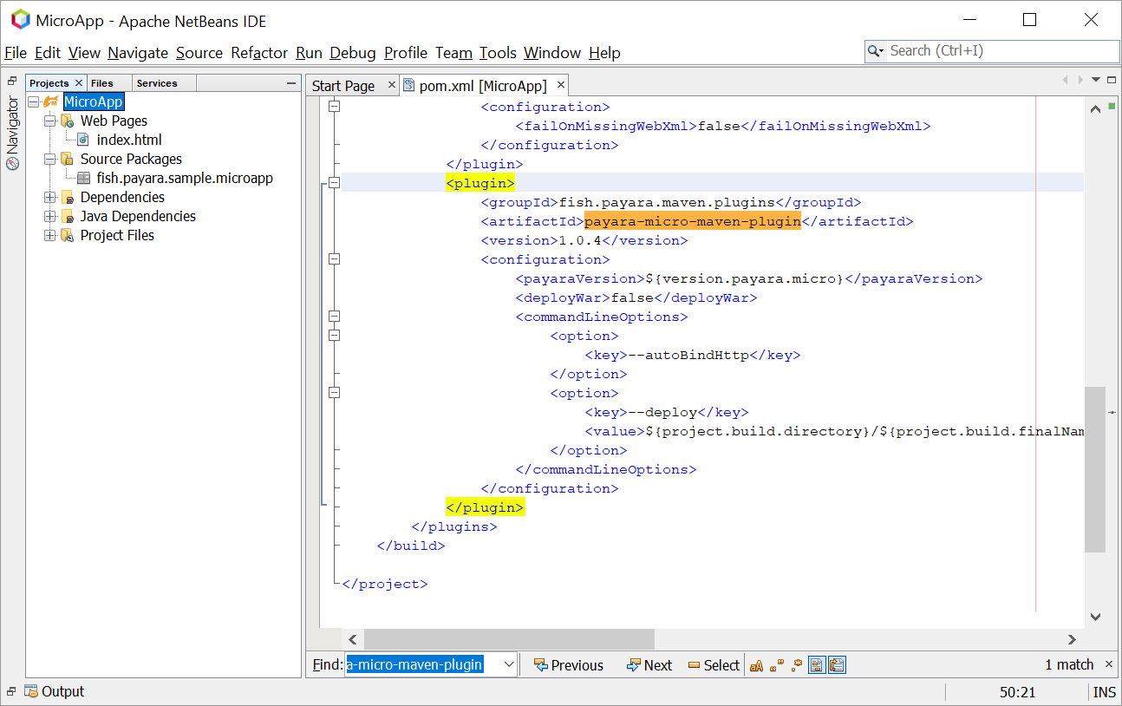This screenshot has width=1122, height=706.
Task: Expand the Dependencies node
Action: coord(50,198)
